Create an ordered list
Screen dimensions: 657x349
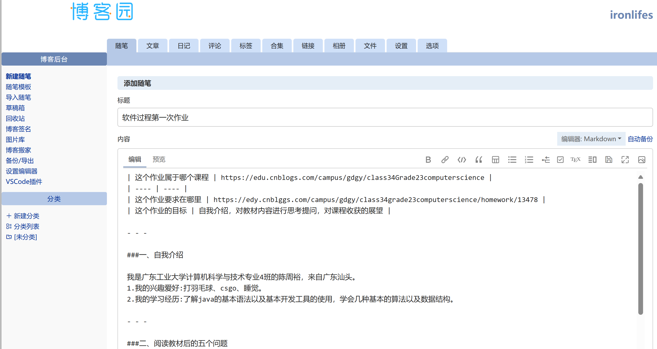tap(529, 160)
